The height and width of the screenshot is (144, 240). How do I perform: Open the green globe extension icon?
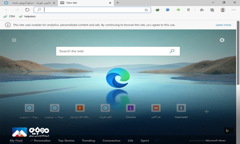(157, 10)
